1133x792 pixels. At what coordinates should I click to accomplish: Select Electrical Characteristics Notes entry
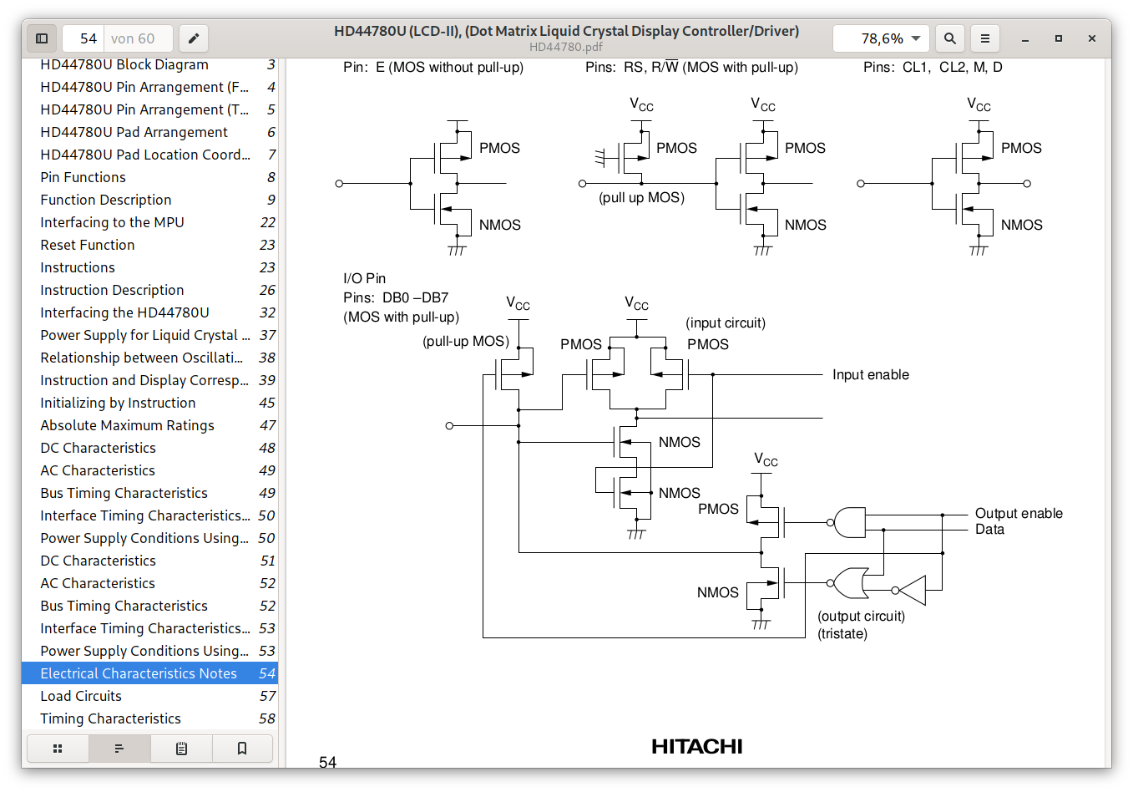click(149, 673)
